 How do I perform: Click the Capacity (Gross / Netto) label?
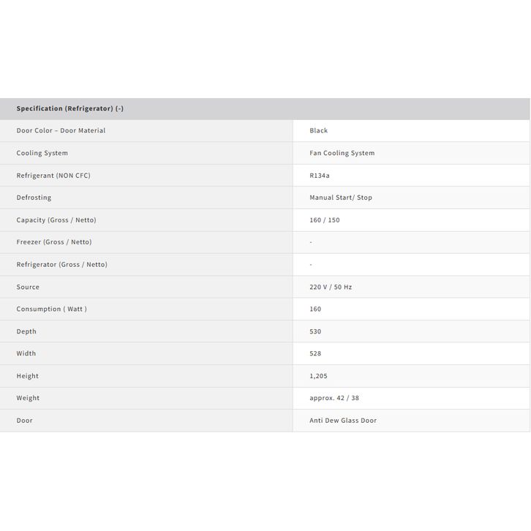(x=56, y=220)
